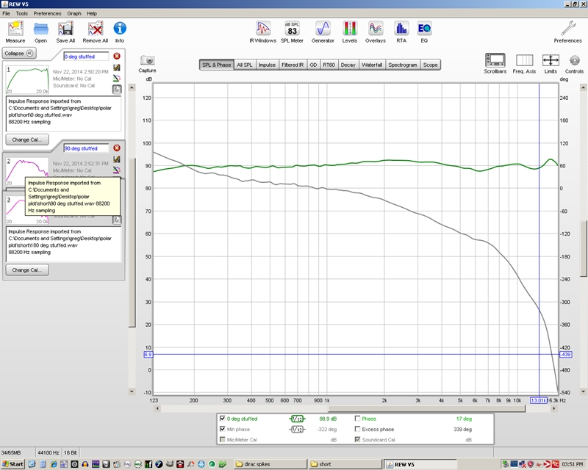The height and width of the screenshot is (470, 588).
Task: Switch to the All SPL tab
Action: [245, 65]
